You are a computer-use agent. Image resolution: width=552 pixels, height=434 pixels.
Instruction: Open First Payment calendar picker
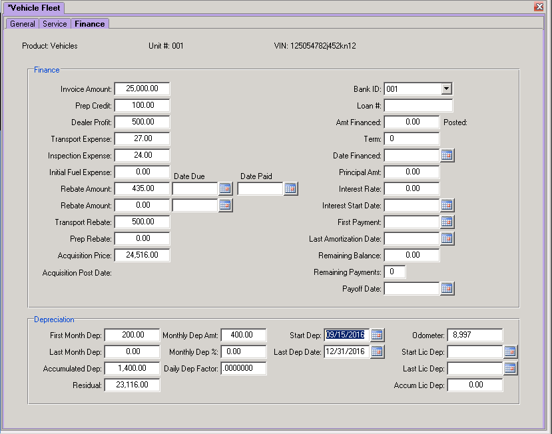pos(447,222)
